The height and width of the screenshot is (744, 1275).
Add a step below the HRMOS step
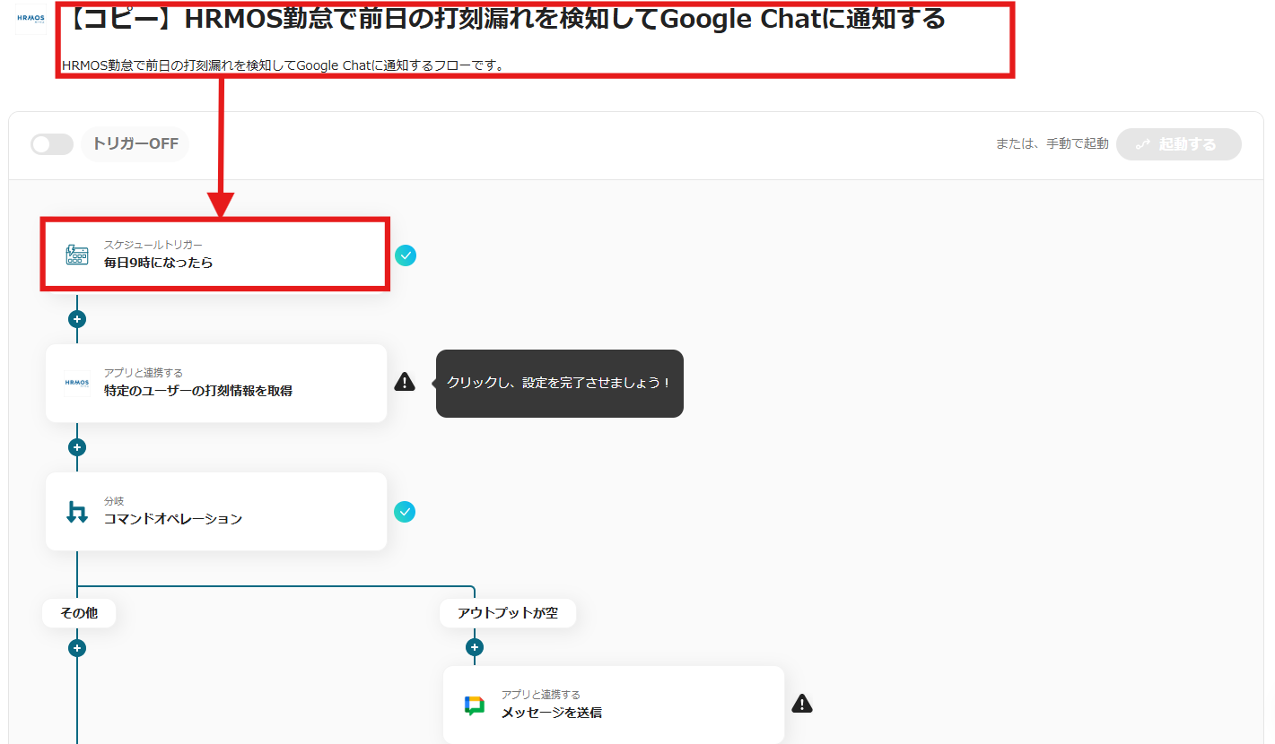(x=77, y=447)
